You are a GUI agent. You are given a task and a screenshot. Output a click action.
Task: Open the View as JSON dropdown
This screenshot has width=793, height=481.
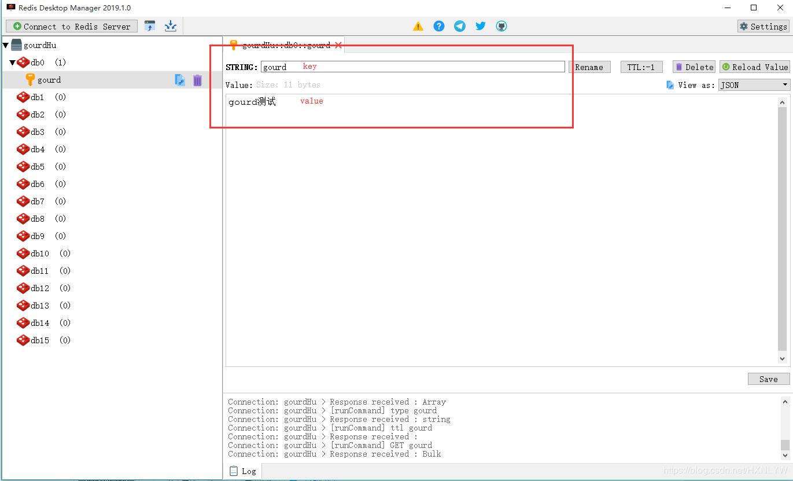tap(754, 85)
